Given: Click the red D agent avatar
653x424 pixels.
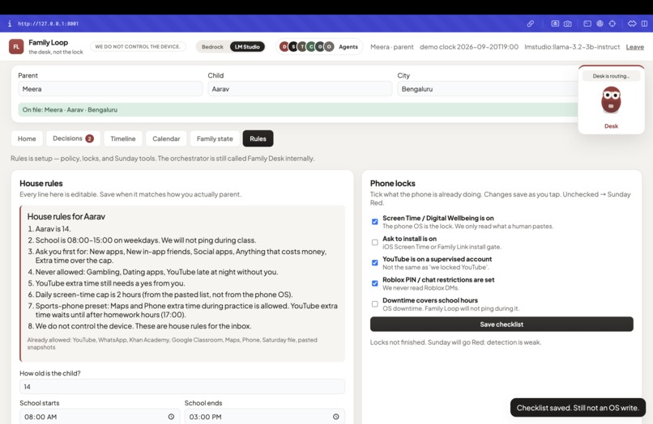Looking at the screenshot, I should (x=284, y=47).
